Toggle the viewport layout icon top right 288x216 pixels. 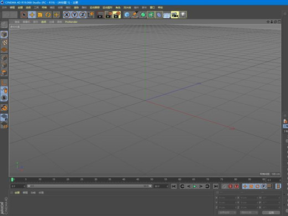[x=279, y=22]
